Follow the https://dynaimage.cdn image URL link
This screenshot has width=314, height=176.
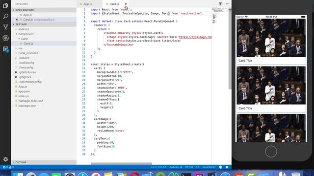pyautogui.click(x=195, y=37)
